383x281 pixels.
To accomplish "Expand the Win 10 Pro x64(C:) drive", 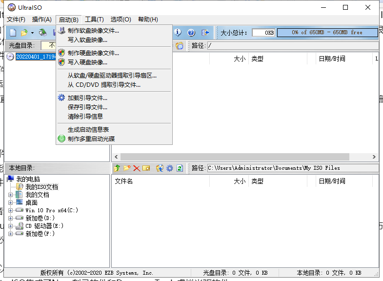I will coord(11,210).
